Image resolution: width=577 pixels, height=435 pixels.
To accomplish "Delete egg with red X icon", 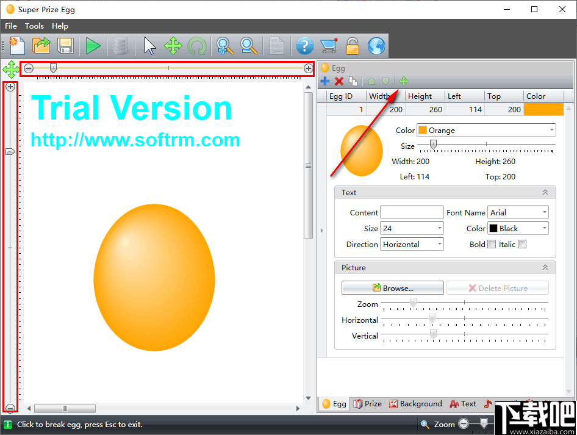I will [x=339, y=81].
